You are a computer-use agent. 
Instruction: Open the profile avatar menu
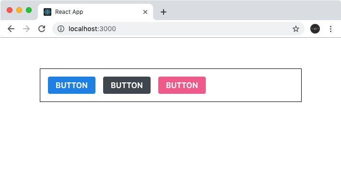[x=315, y=29]
